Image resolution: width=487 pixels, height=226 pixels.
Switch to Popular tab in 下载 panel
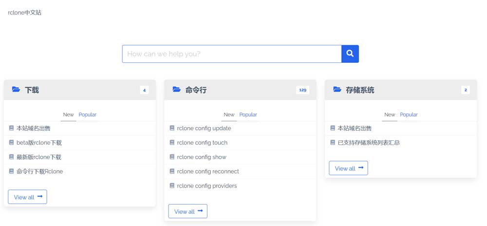click(87, 114)
